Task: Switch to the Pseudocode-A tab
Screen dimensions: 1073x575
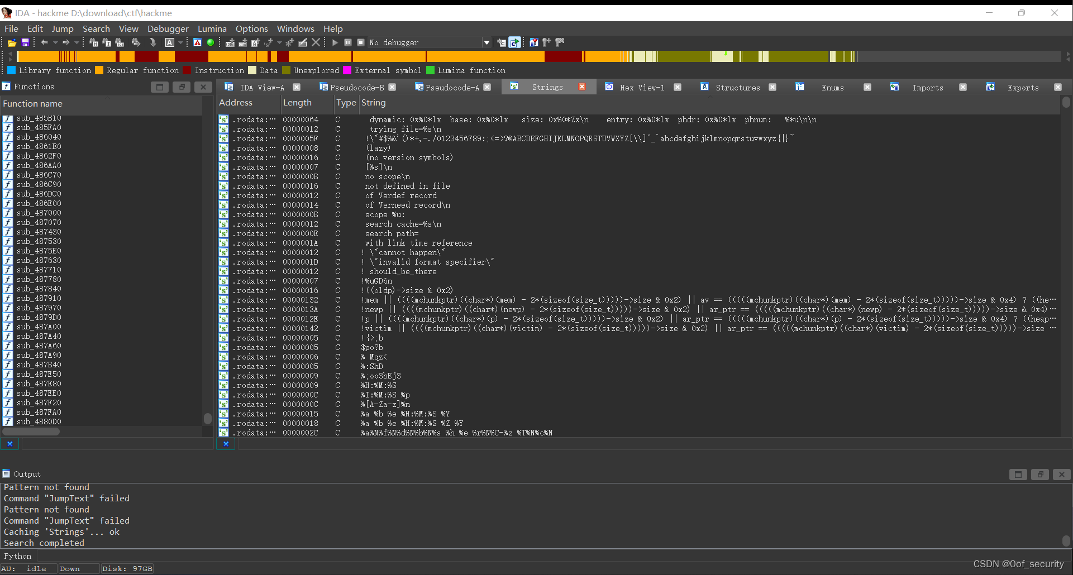Action: [451, 87]
